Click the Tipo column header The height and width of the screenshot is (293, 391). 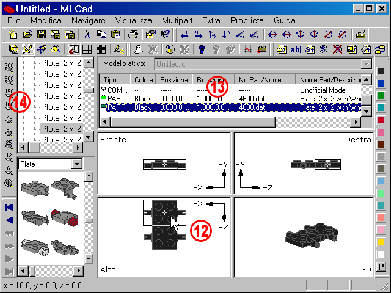click(x=115, y=80)
